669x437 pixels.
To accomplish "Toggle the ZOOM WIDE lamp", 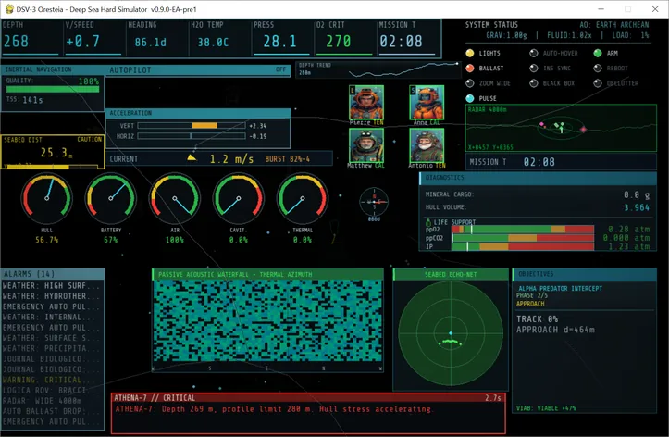I will point(470,83).
